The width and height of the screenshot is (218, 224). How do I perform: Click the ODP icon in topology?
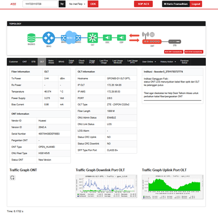[122, 38]
